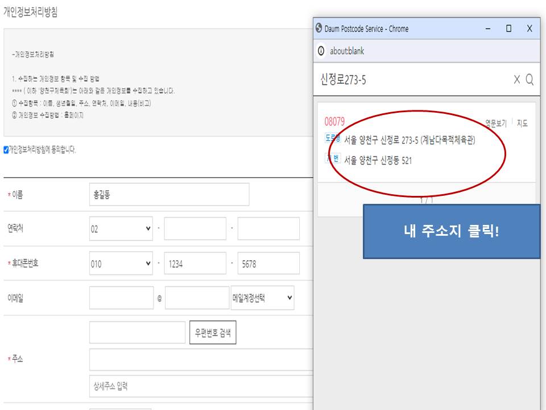
Task: Click the email domain input field after @
Action: click(197, 298)
